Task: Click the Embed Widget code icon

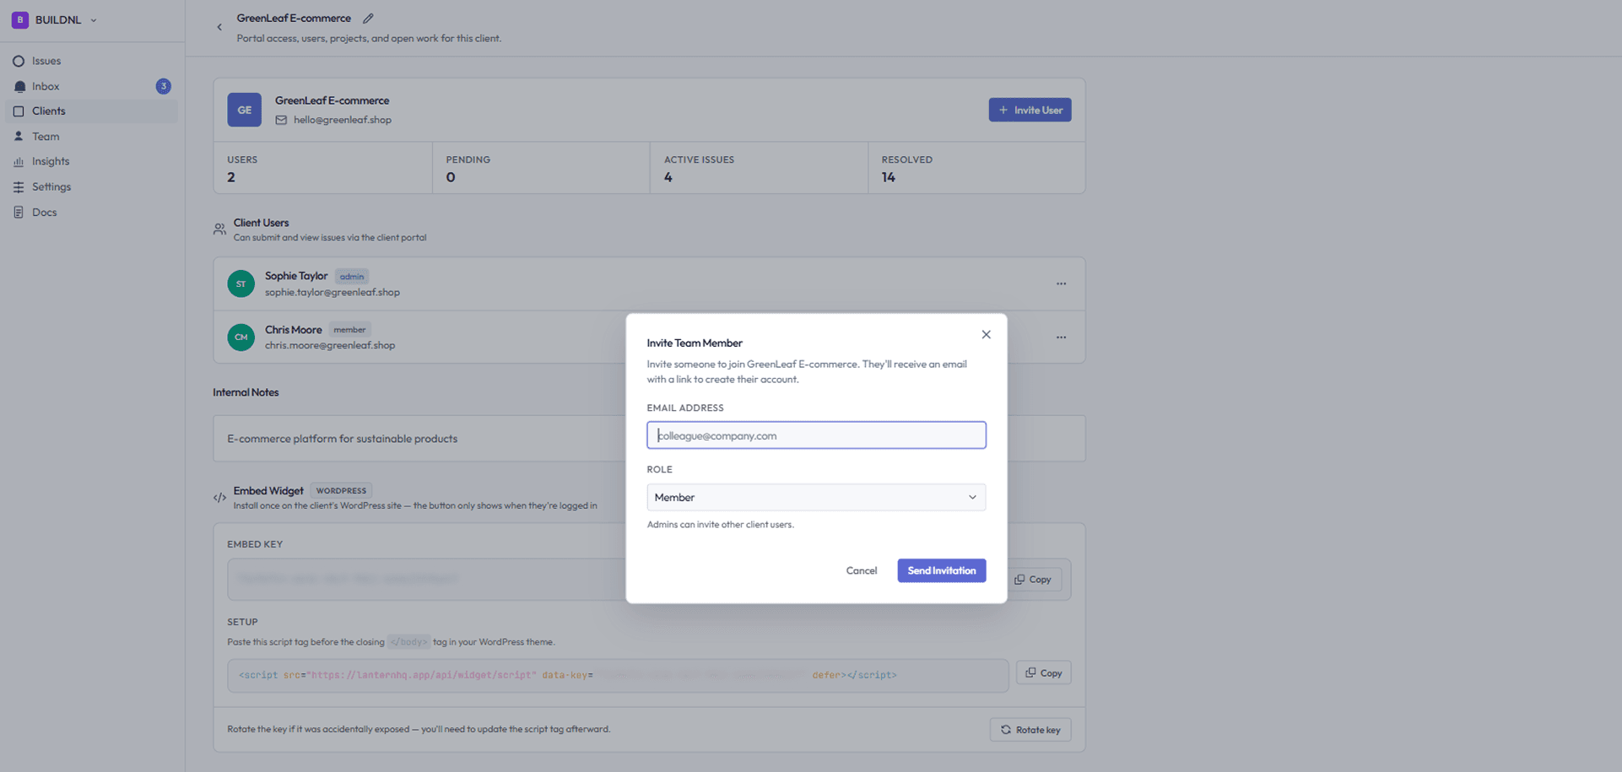Action: pos(219,498)
